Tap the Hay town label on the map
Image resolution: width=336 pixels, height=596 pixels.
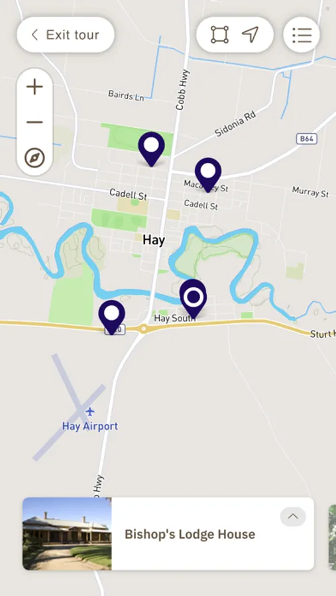click(154, 240)
